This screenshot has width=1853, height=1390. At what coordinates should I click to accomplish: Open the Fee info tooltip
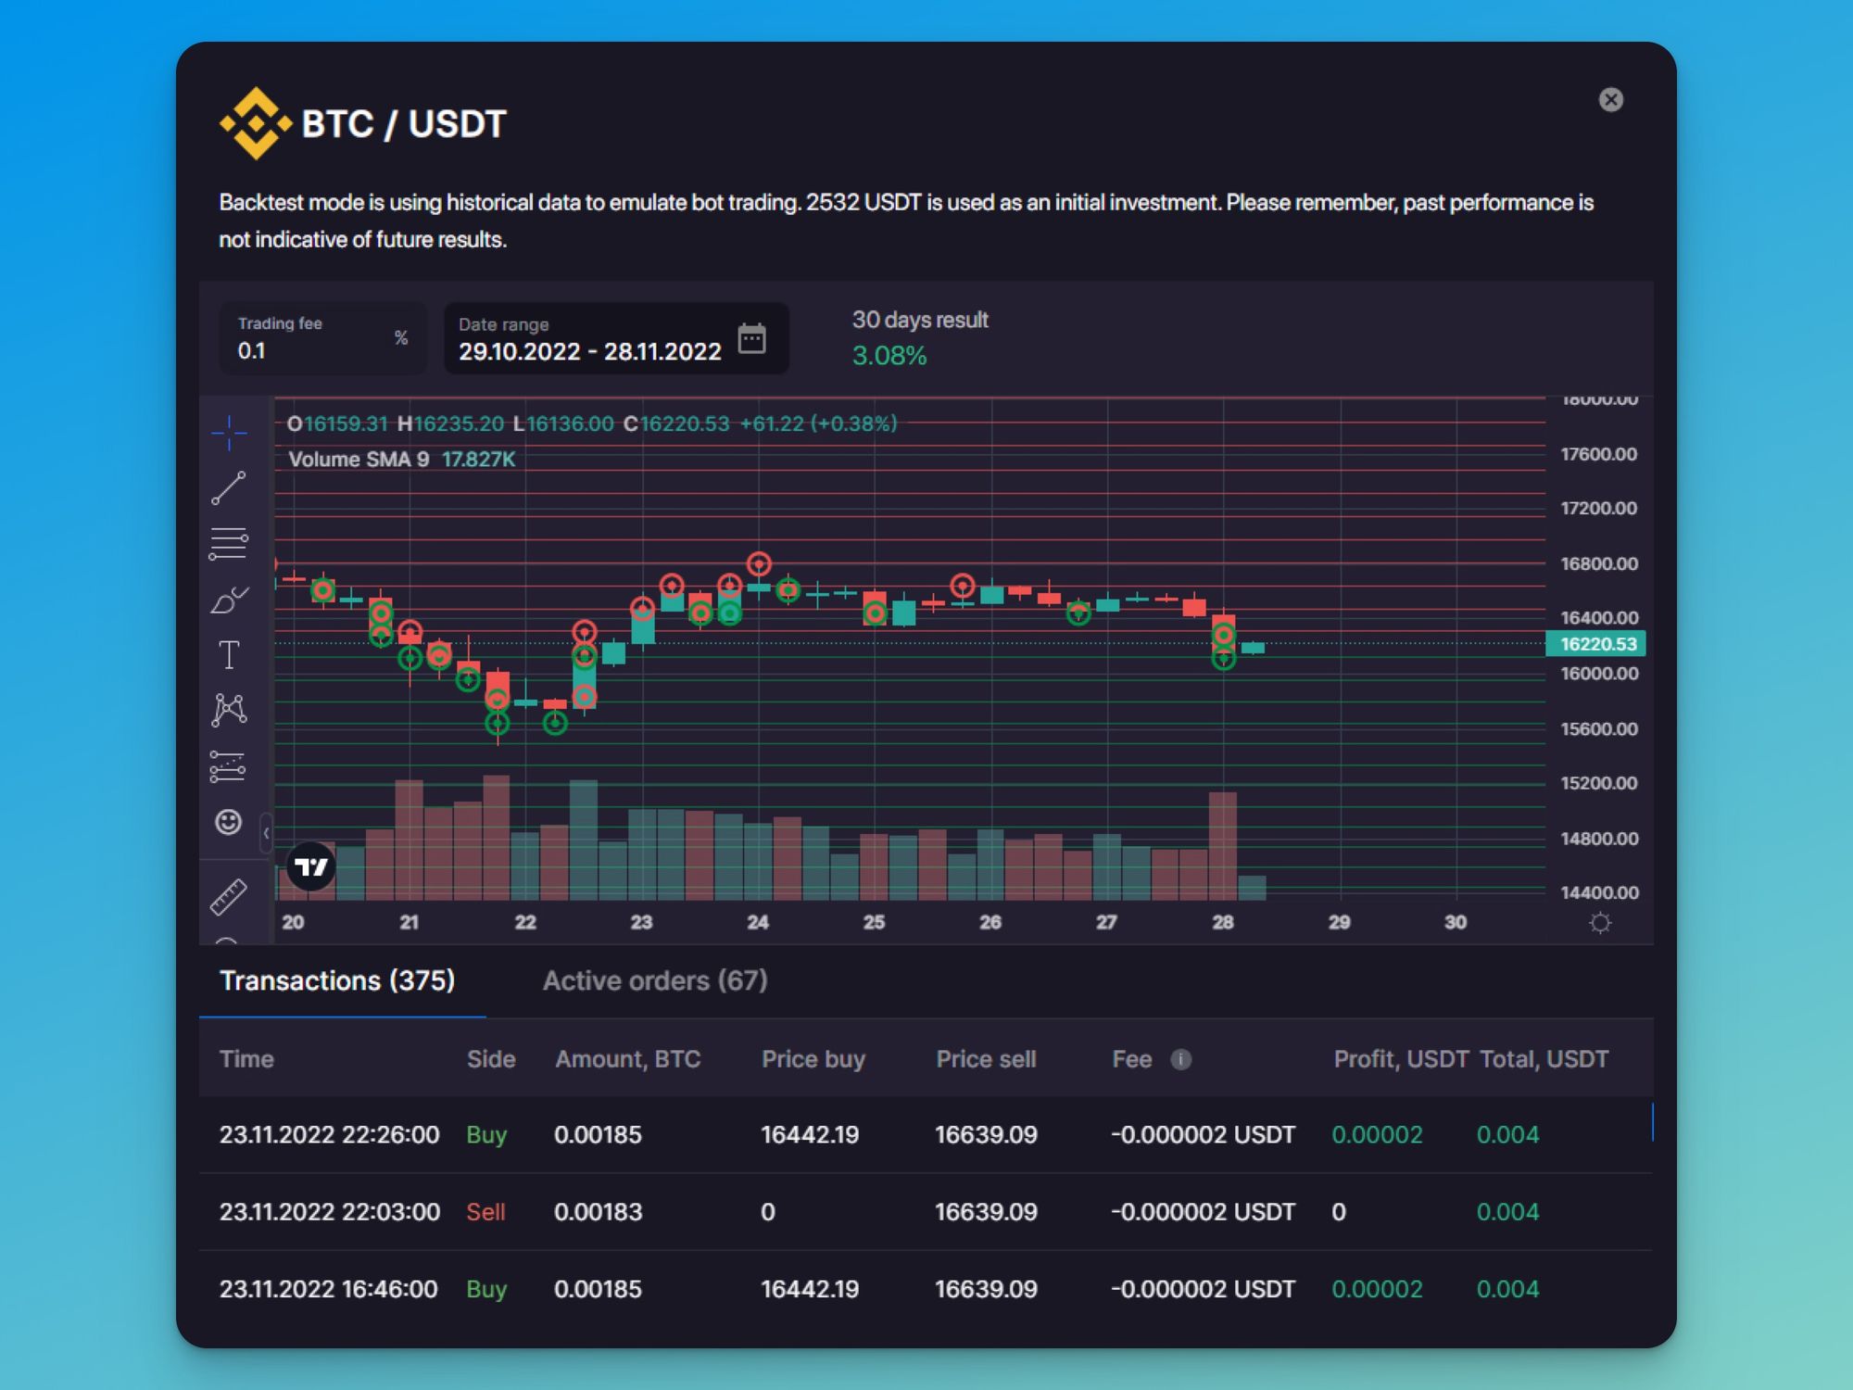(1183, 1059)
